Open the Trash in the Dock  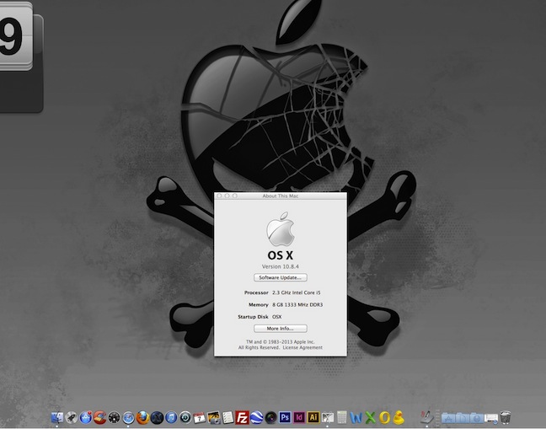(x=506, y=417)
